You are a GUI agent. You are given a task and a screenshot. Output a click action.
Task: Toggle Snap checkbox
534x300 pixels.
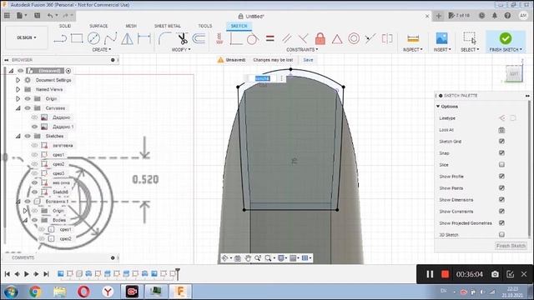click(501, 152)
